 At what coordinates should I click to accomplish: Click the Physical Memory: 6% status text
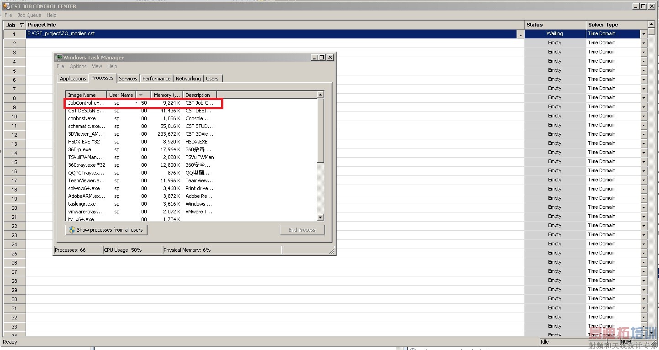coord(187,250)
